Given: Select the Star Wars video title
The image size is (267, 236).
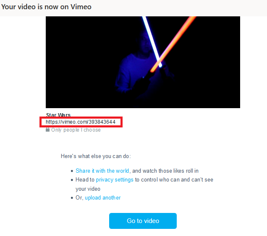Looking at the screenshot, I should (x=58, y=115).
